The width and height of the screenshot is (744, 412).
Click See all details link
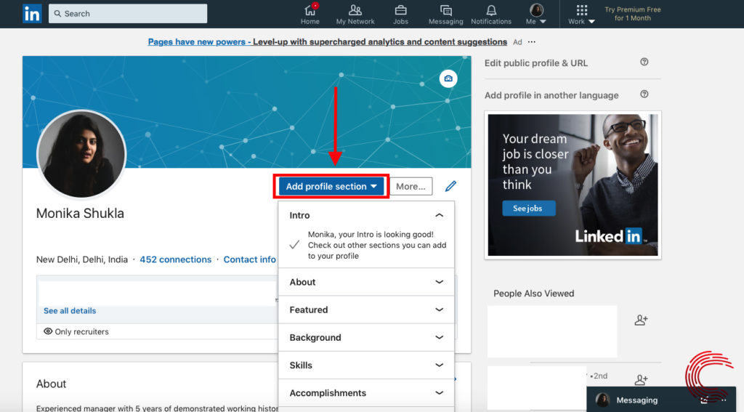coord(70,311)
